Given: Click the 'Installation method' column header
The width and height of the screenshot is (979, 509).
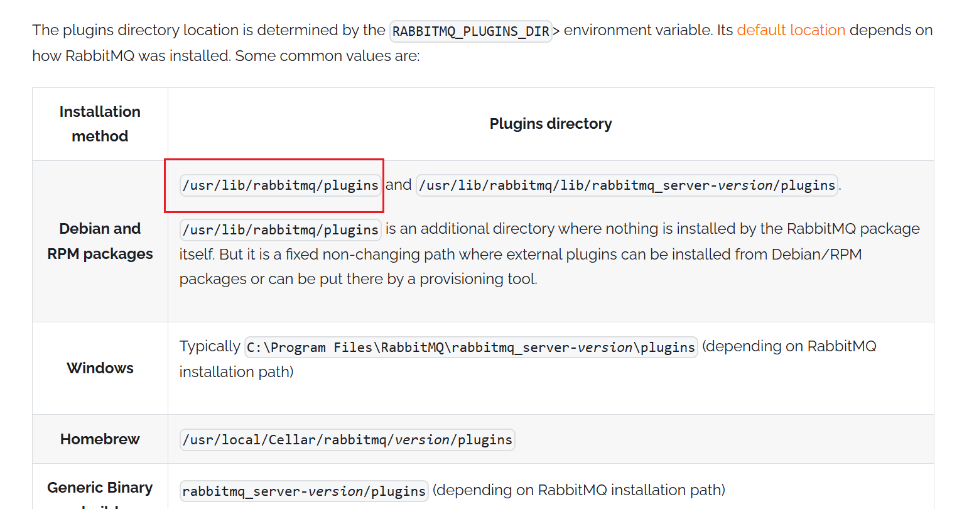Looking at the screenshot, I should pyautogui.click(x=100, y=124).
